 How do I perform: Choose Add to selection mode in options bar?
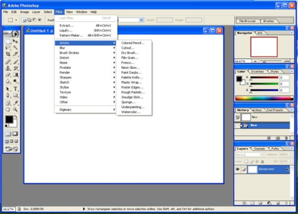click(x=29, y=20)
